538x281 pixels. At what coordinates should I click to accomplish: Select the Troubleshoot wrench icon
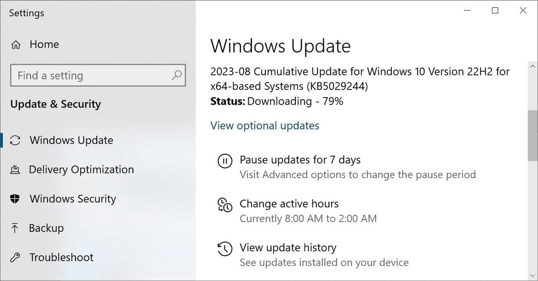coord(15,257)
